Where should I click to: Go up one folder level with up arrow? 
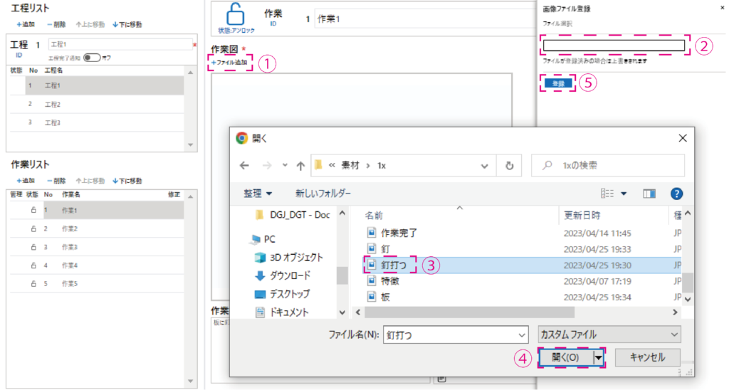[x=300, y=165]
